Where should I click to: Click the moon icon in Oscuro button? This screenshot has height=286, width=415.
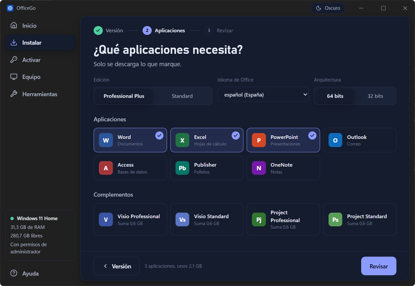tap(319, 8)
